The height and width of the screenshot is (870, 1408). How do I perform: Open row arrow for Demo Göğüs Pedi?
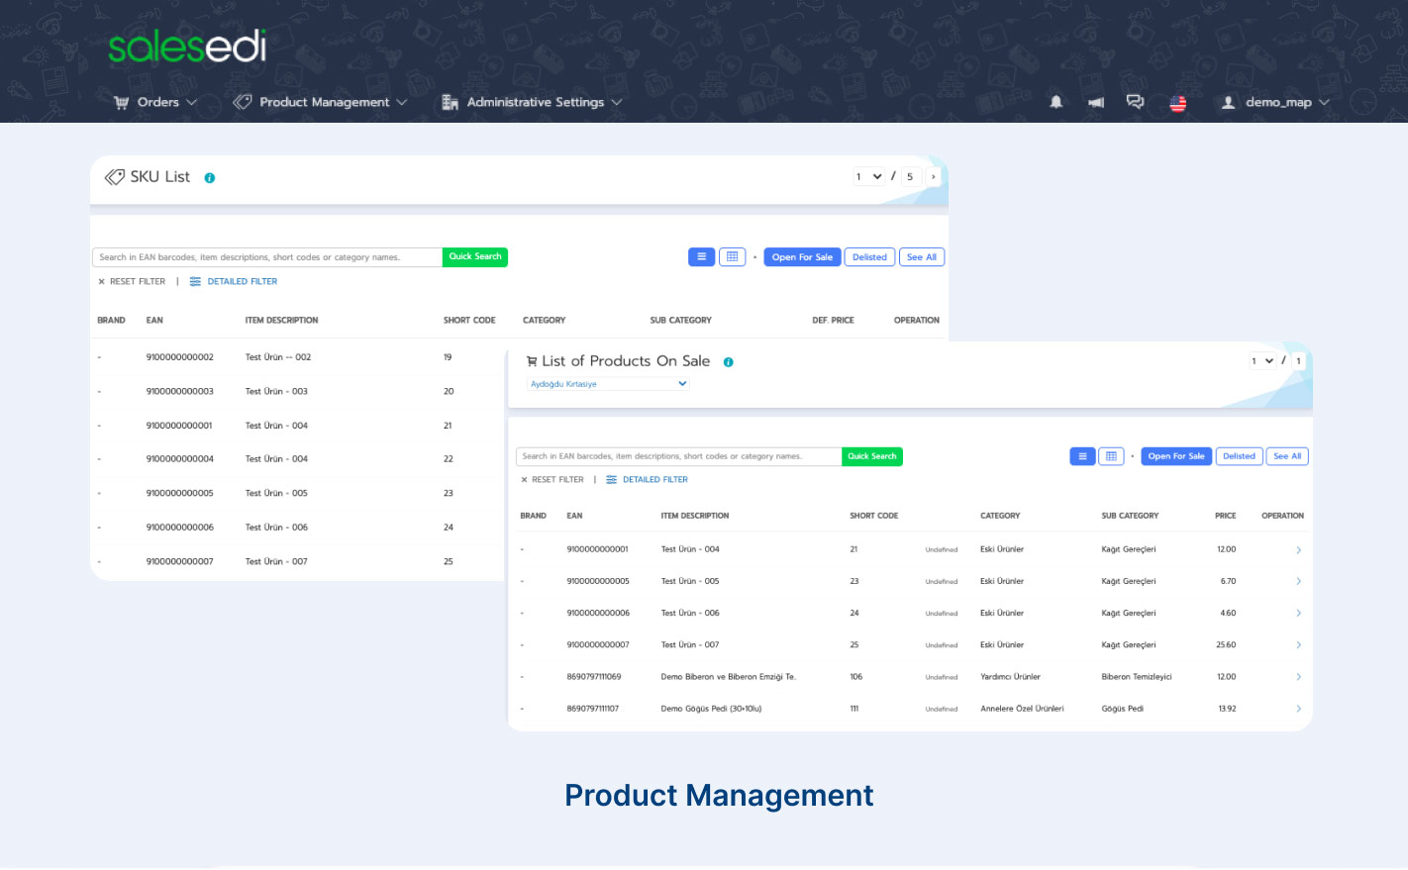point(1298,709)
